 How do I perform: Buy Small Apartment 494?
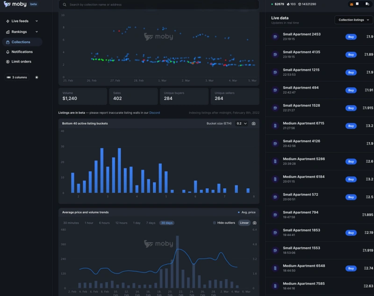click(x=351, y=90)
